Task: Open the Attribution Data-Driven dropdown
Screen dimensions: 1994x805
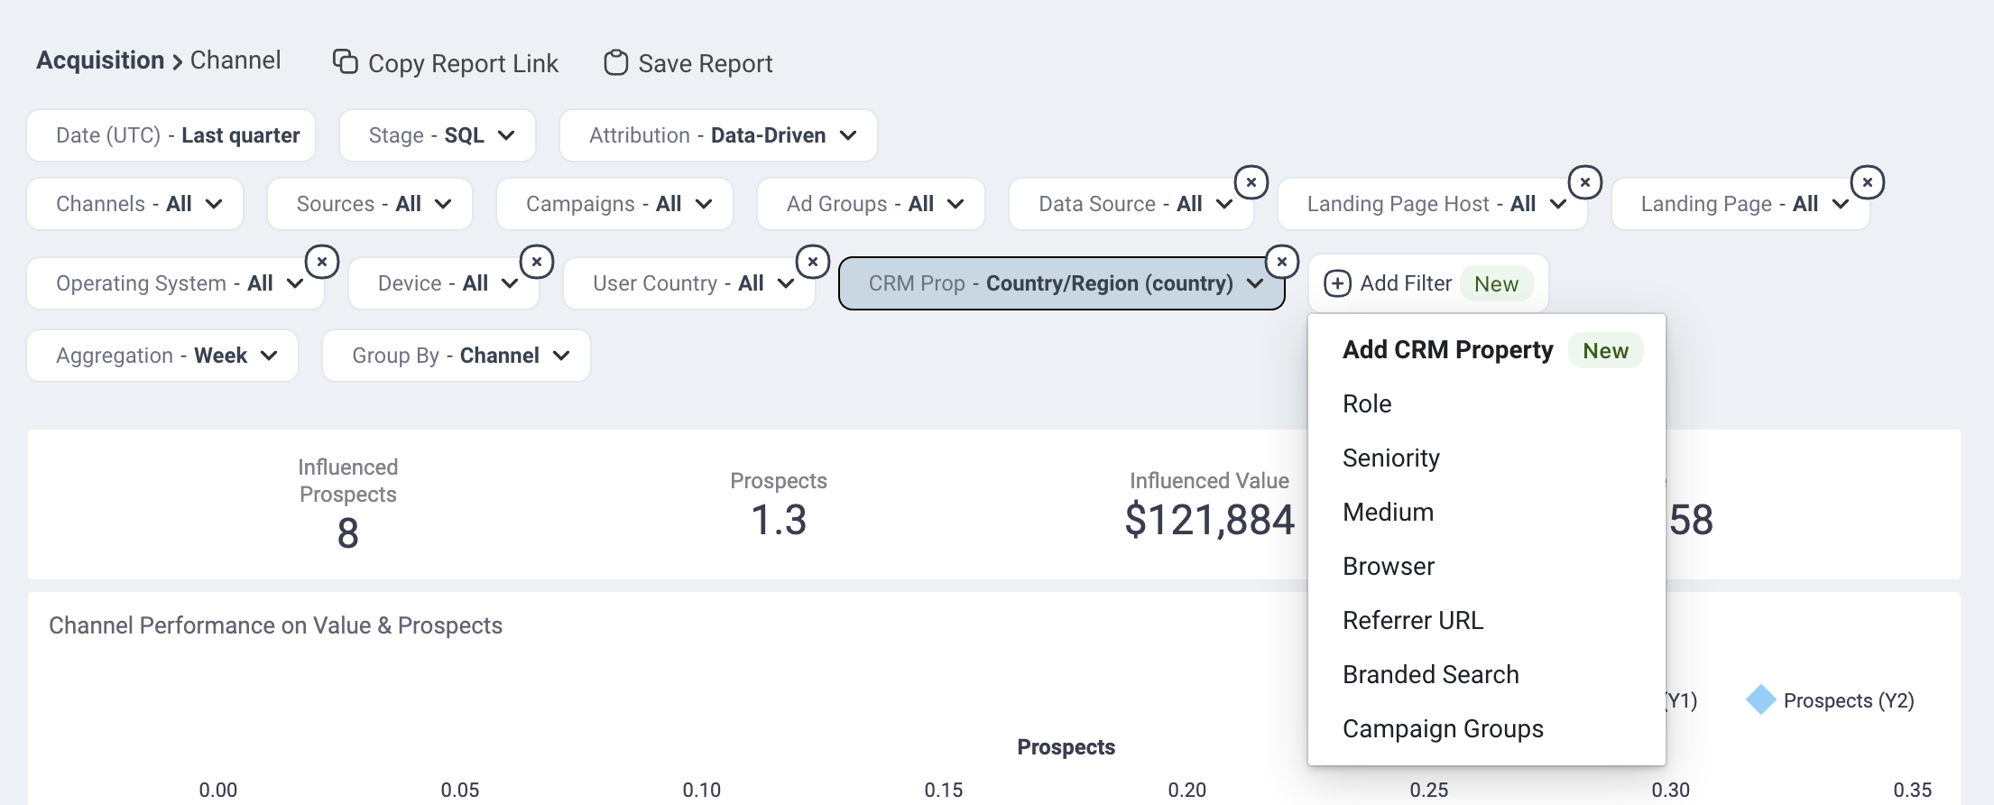Action: [718, 135]
